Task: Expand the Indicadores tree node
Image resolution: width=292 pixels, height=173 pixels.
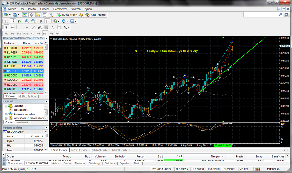Action: point(6,110)
